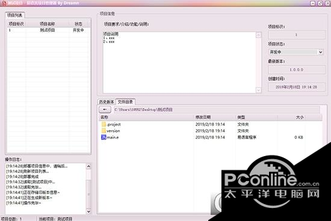Click the app icon in title bar
The image size is (331, 221).
[x=4, y=3]
